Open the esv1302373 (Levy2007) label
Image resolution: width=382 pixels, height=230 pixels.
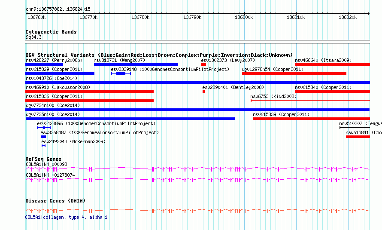(228, 60)
